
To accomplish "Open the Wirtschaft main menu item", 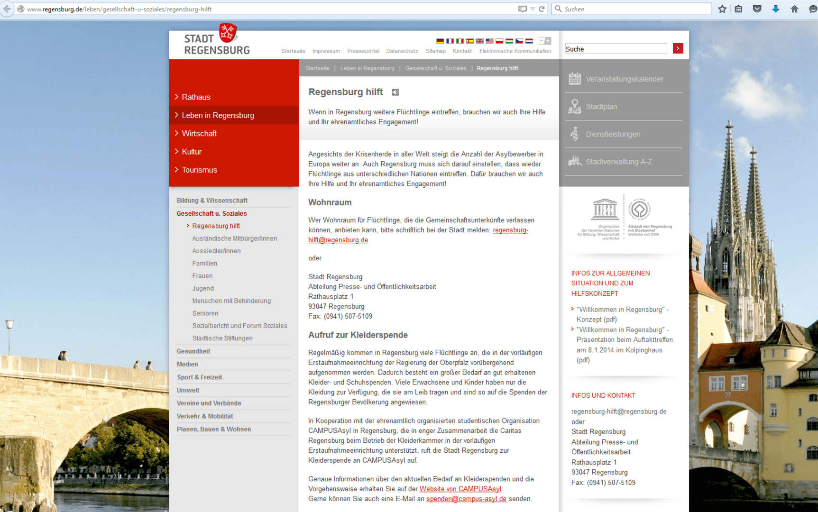I will click(199, 134).
